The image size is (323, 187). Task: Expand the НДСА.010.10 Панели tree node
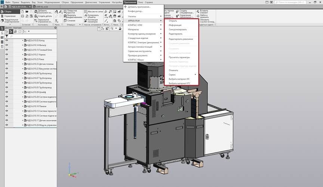(22, 106)
